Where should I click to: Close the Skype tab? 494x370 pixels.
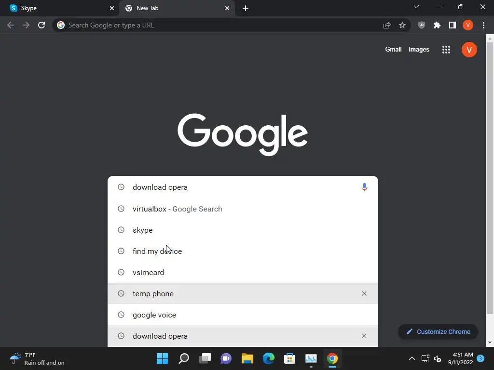point(112,8)
